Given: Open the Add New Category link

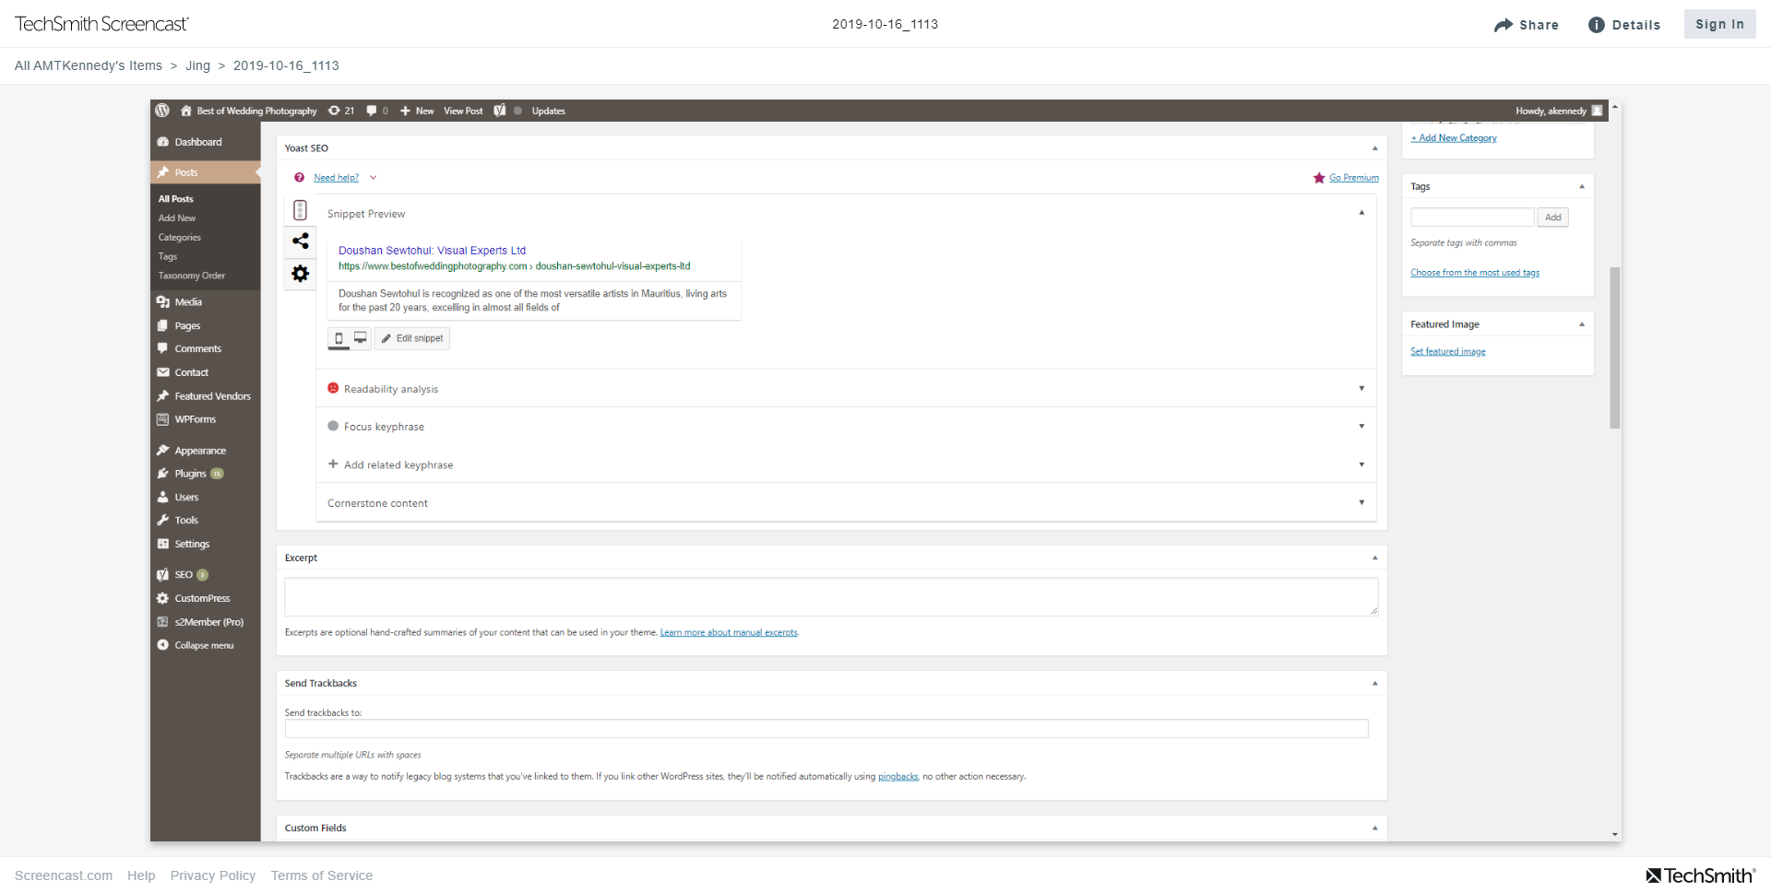Looking at the screenshot, I should tap(1454, 138).
